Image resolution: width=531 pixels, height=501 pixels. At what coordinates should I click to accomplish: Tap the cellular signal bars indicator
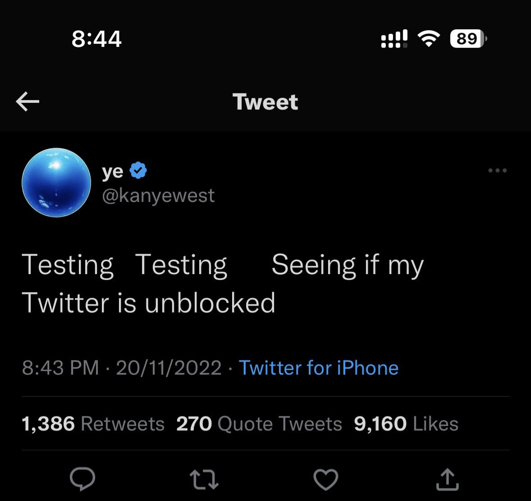point(394,38)
